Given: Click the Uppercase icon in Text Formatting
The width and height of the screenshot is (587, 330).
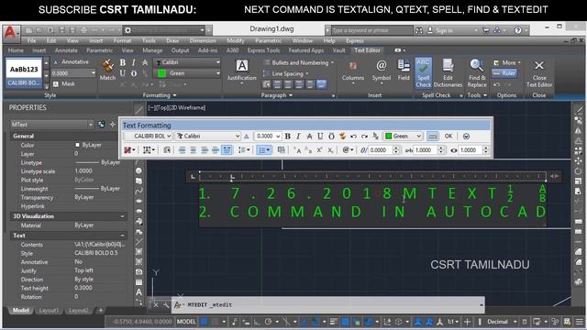Looking at the screenshot, I should click(x=297, y=150).
